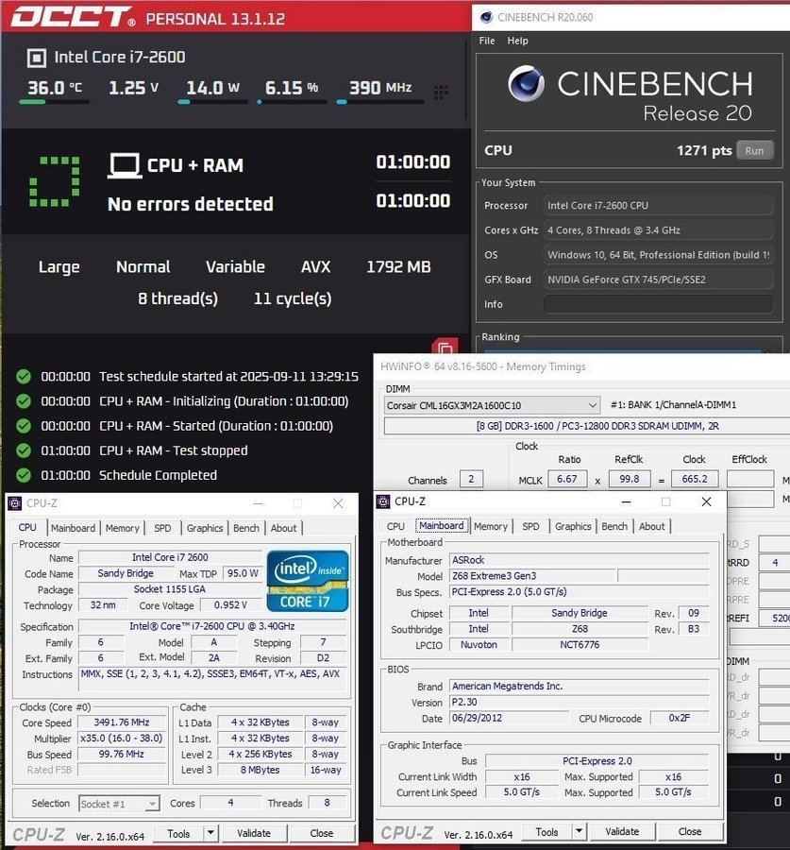Open the sensor grid icon beside 390 MHz
This screenshot has width=790, height=850.
coord(441,92)
